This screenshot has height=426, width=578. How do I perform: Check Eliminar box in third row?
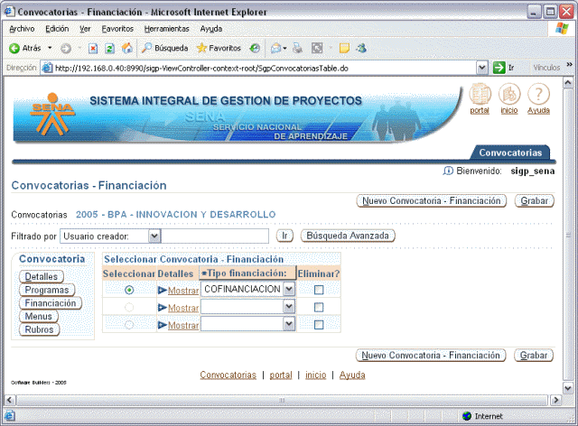pyautogui.click(x=319, y=324)
